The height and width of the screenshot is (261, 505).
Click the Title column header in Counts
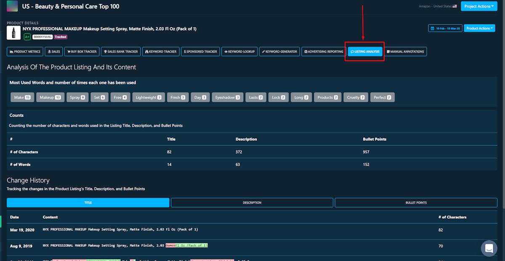171,139
